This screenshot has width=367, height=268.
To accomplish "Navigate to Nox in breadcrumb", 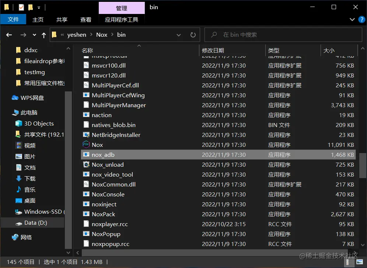I will coord(102,35).
